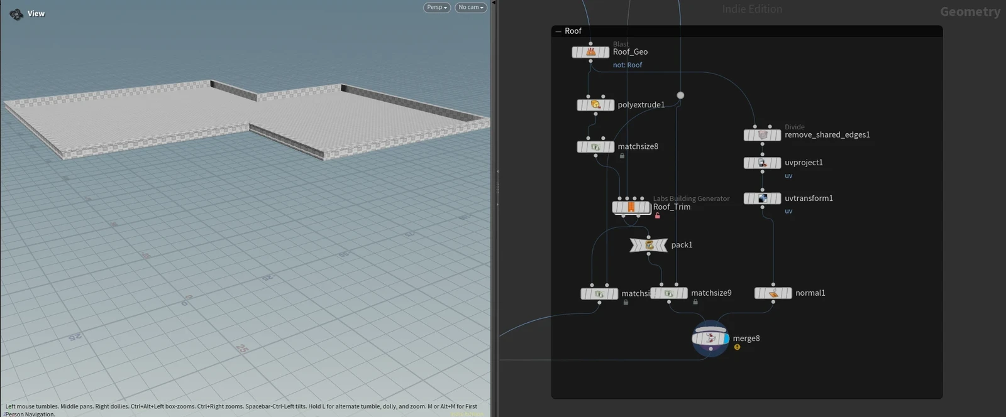Select the polyextrude1 node icon
The image size is (1006, 417).
[595, 105]
